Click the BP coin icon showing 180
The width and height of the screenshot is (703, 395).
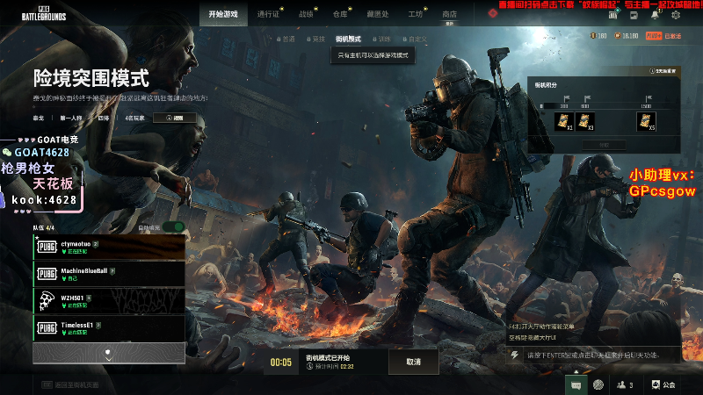click(x=592, y=35)
